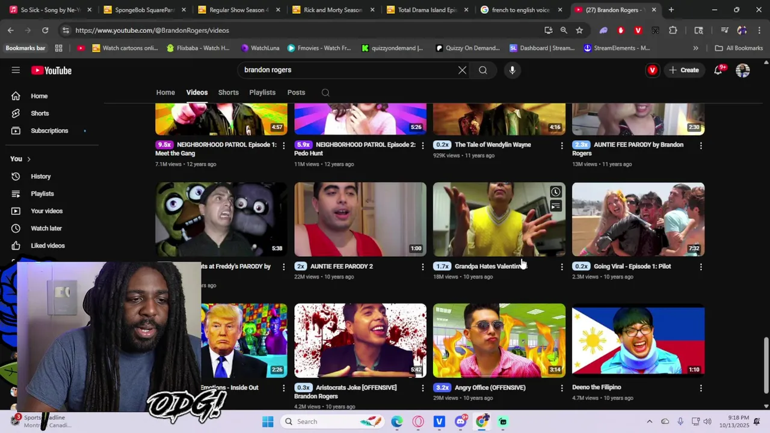Open All Bookmarks folder
The image size is (770, 433).
coord(739,48)
